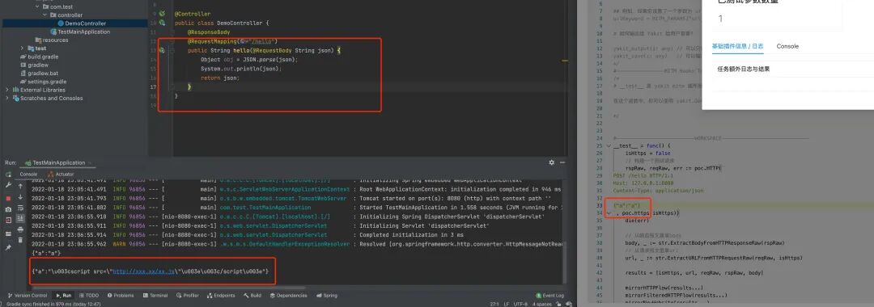This screenshot has width=874, height=307.
Task: Hide the Run panel with minus icon
Action: tap(563, 162)
